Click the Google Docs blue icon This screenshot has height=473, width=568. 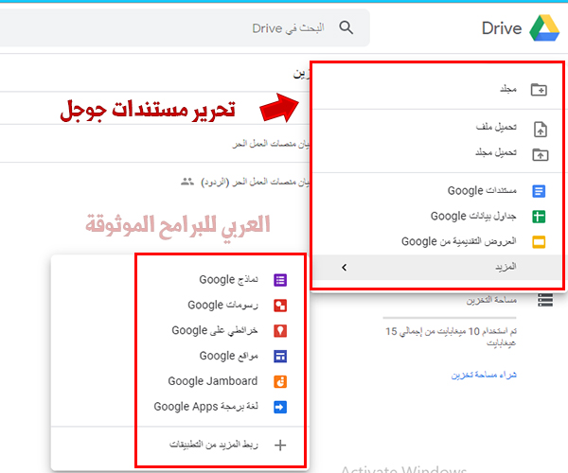539,191
